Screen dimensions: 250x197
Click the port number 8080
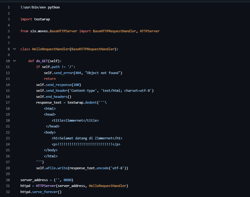pyautogui.click(x=67, y=180)
